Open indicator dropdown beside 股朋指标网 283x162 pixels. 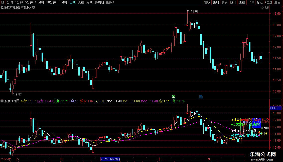tap(2, 101)
